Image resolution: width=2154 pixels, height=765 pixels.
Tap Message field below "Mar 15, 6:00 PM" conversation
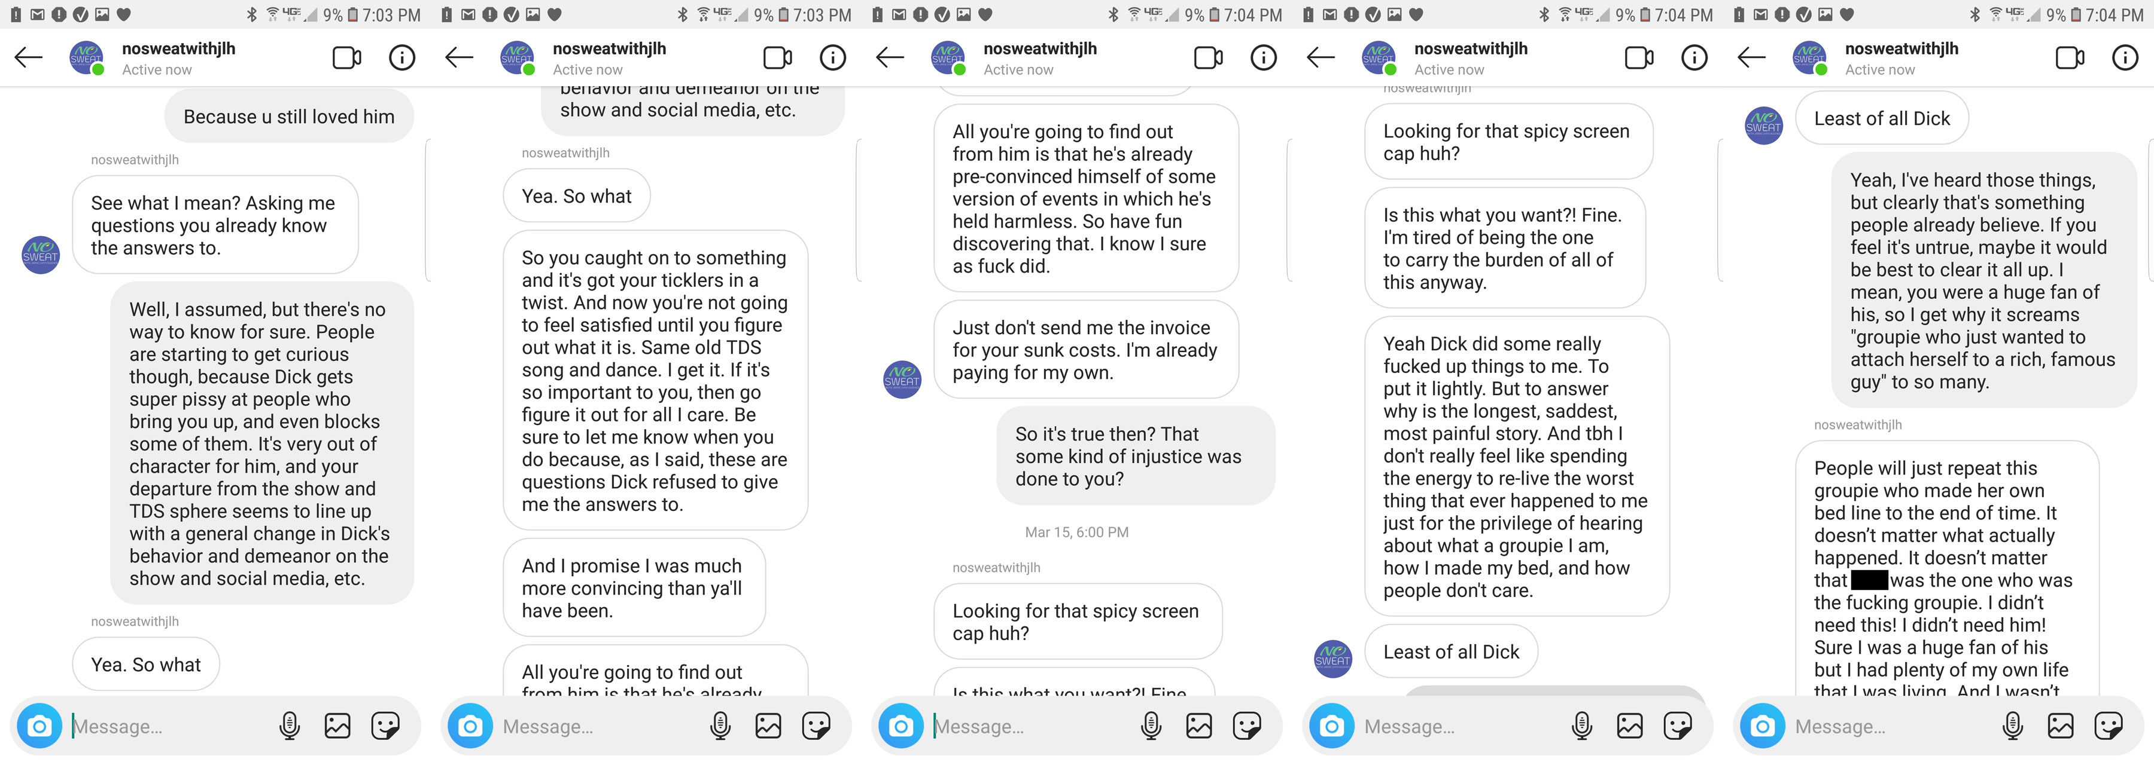coord(1033,727)
